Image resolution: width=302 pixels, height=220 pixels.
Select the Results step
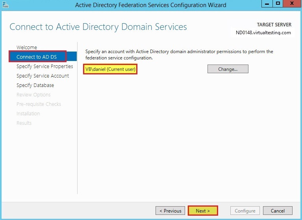pos(24,123)
